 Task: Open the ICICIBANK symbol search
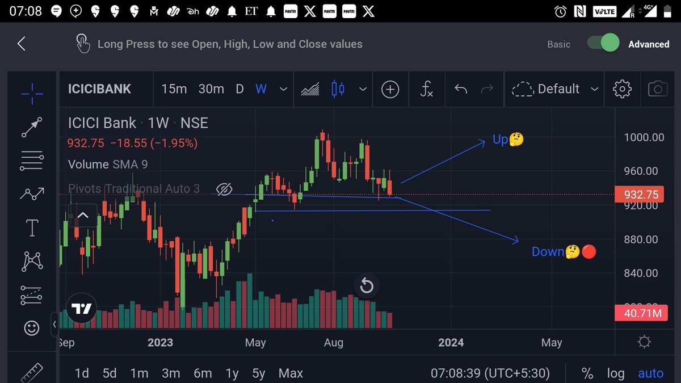99,89
